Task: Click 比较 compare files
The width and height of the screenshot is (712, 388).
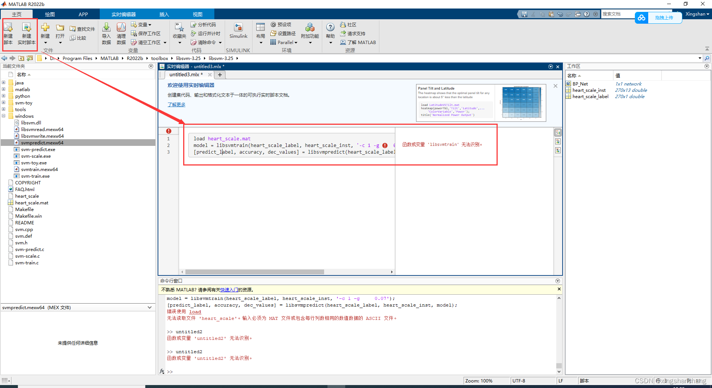Action: (78, 38)
